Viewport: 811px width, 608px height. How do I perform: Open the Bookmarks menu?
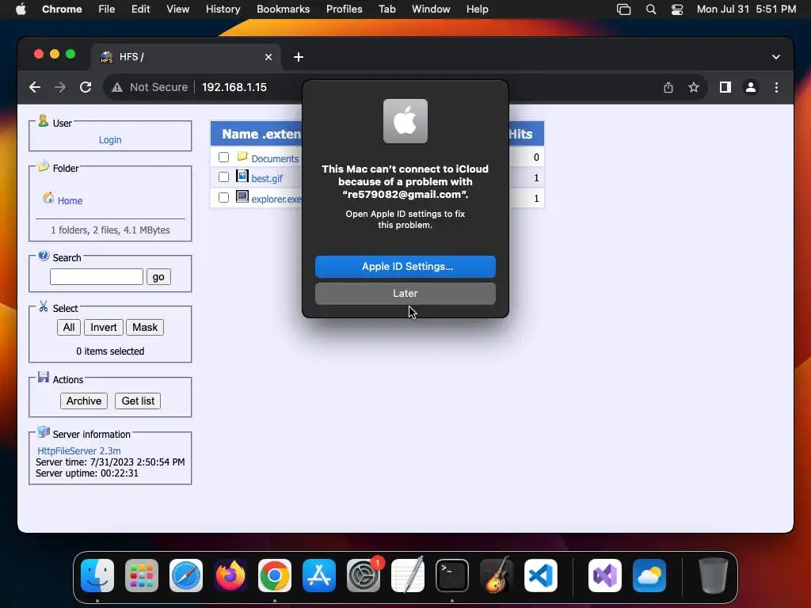(x=283, y=9)
